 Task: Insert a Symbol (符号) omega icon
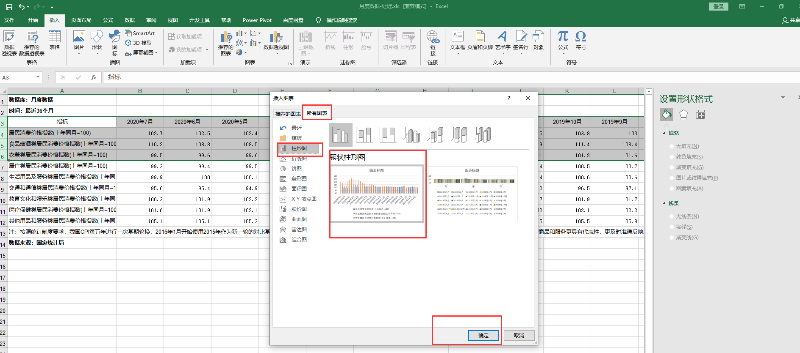click(x=581, y=41)
